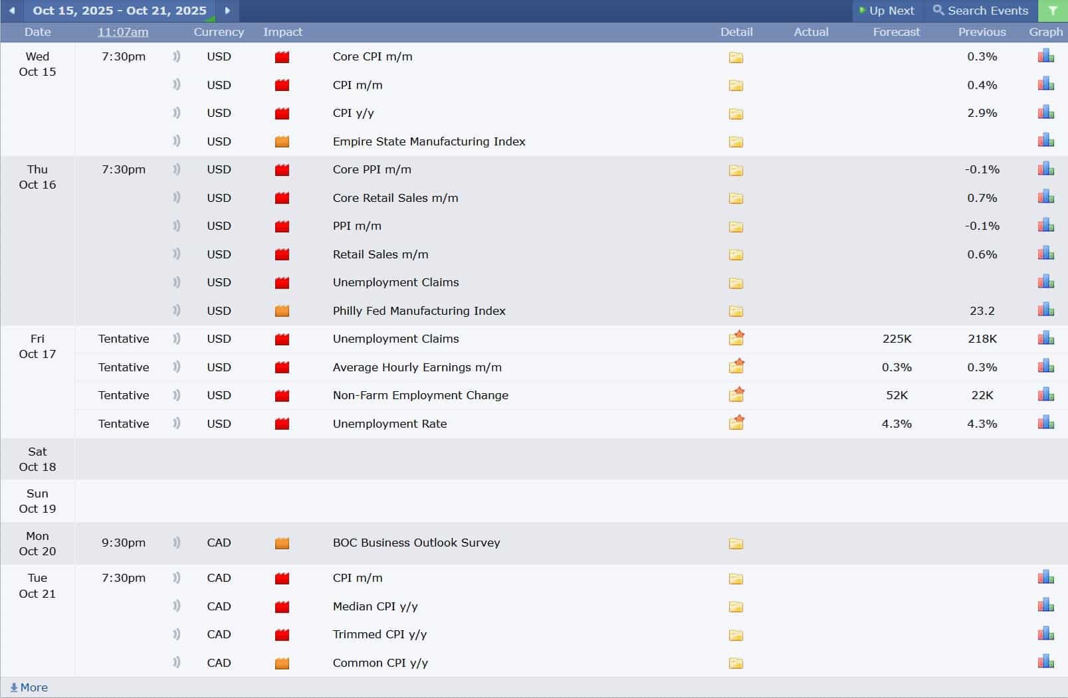Open Search Events
Screen dimensions: 1068x698
click(980, 11)
